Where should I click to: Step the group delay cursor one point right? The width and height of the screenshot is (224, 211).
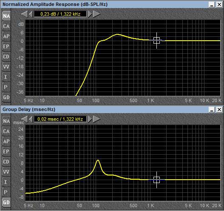tap(90, 119)
